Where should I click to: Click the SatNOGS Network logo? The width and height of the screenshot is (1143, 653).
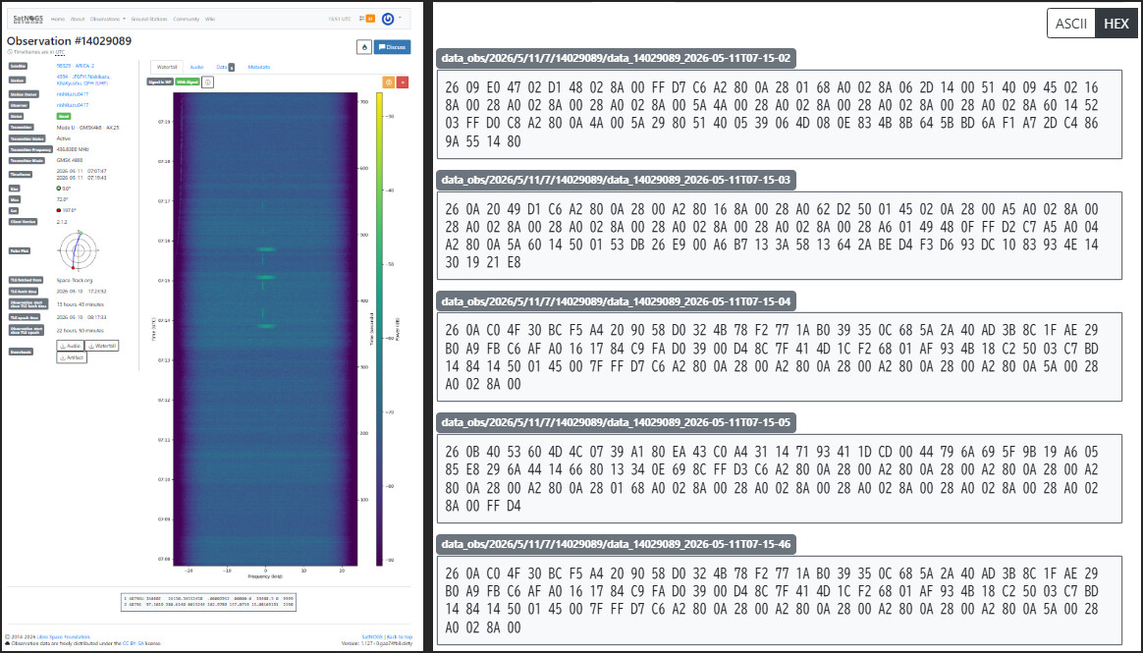point(28,19)
